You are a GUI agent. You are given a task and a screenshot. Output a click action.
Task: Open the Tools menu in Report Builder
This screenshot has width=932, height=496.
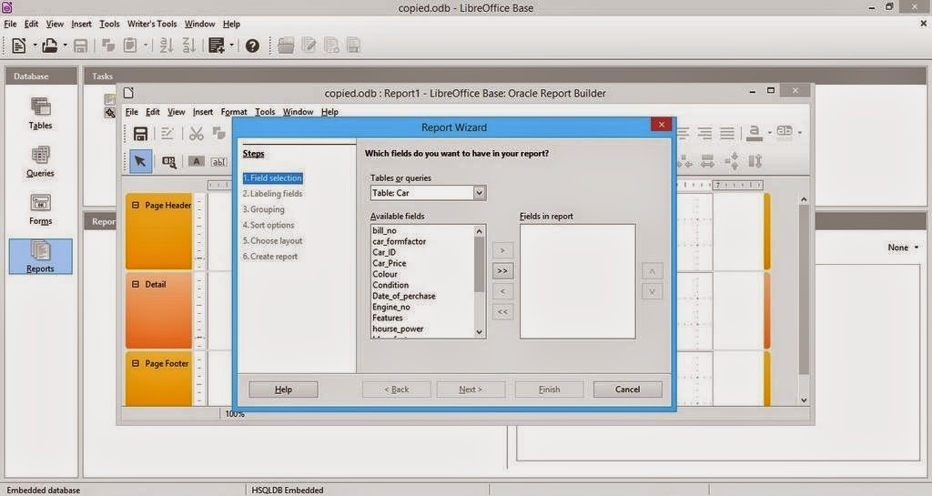(x=265, y=112)
